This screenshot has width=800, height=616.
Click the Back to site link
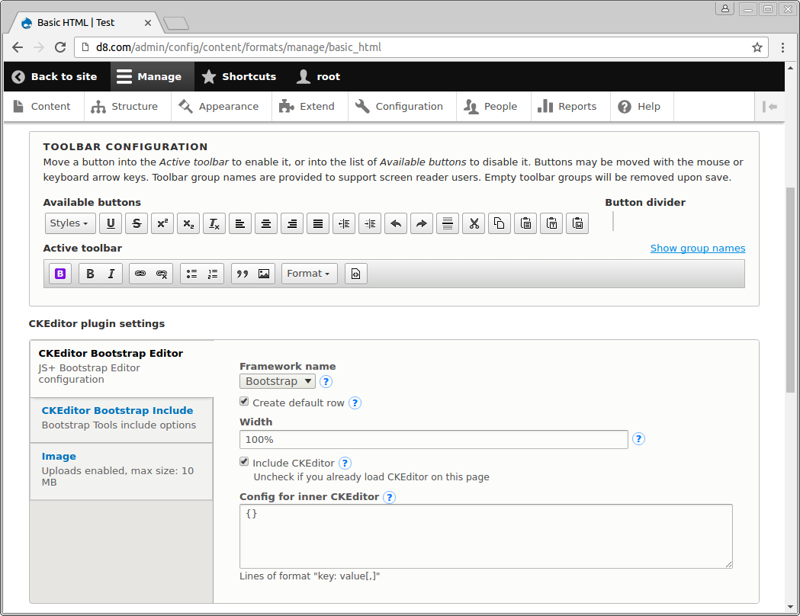[x=55, y=76]
